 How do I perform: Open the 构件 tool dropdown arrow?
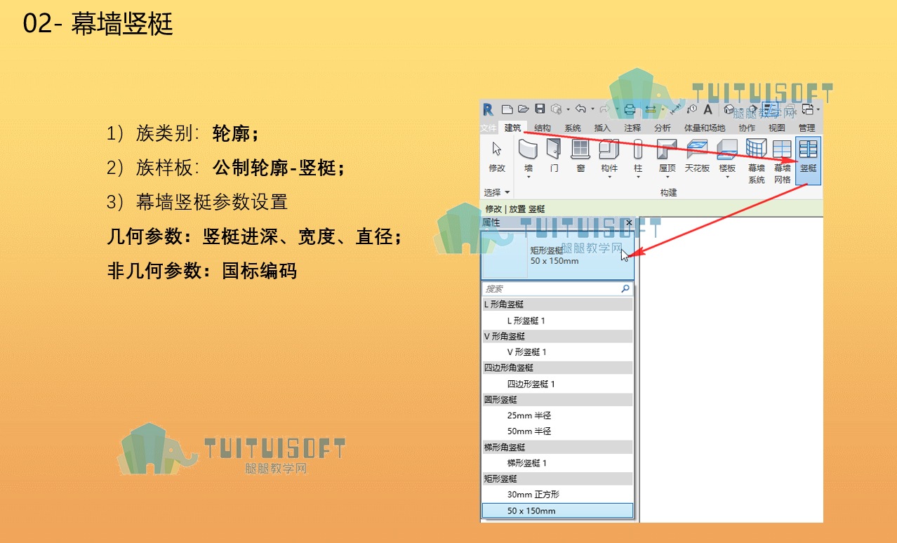[609, 177]
